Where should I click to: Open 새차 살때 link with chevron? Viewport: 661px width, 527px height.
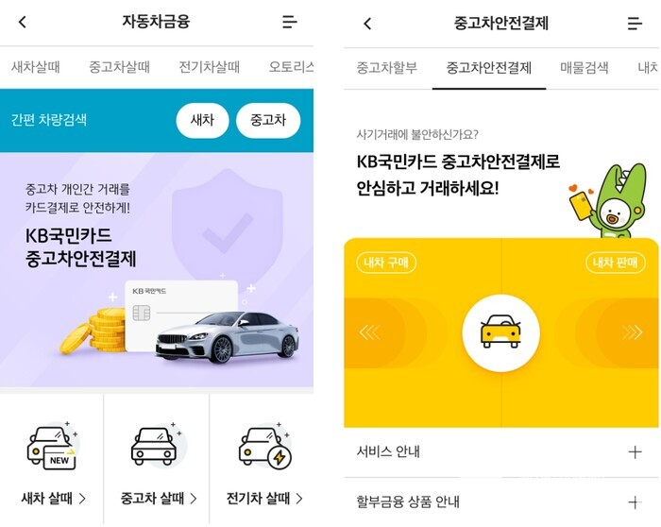point(54,499)
